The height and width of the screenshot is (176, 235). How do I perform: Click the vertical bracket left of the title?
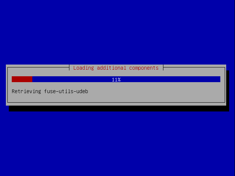click(69, 67)
